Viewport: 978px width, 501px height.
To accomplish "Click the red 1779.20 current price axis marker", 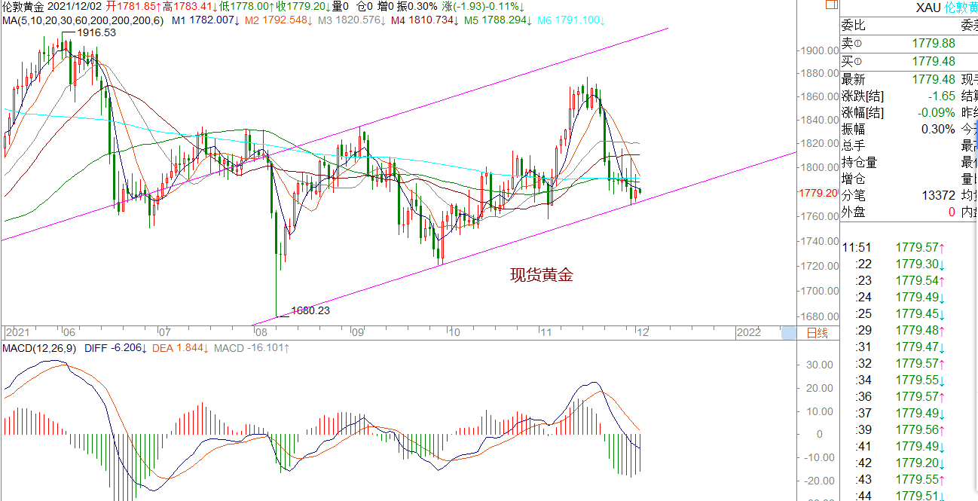I will tap(818, 194).
